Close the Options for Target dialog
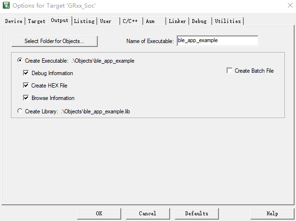This screenshot has height=221, width=296. 290,5
